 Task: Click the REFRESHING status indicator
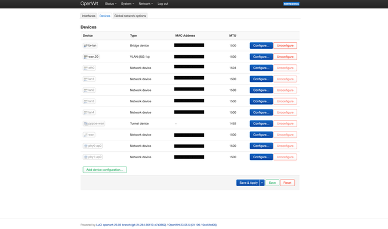click(x=291, y=4)
